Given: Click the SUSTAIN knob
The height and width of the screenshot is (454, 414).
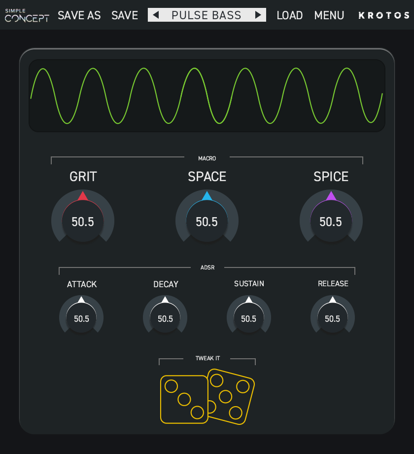Looking at the screenshot, I should 249,316.
